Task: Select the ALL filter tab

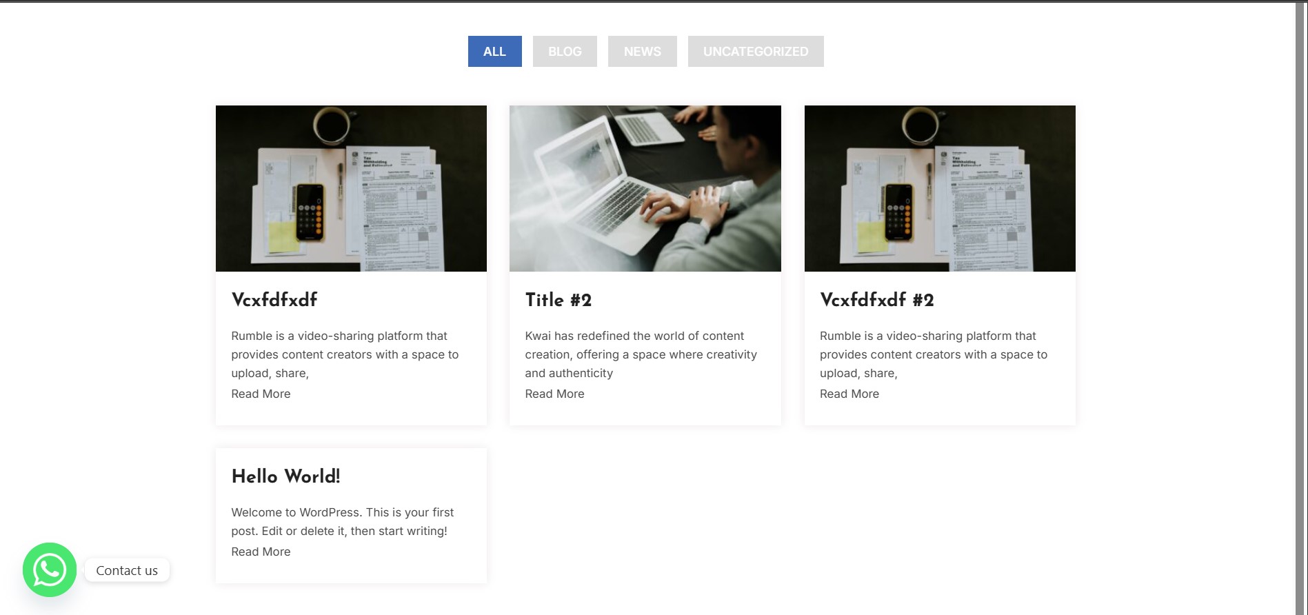Action: [495, 52]
